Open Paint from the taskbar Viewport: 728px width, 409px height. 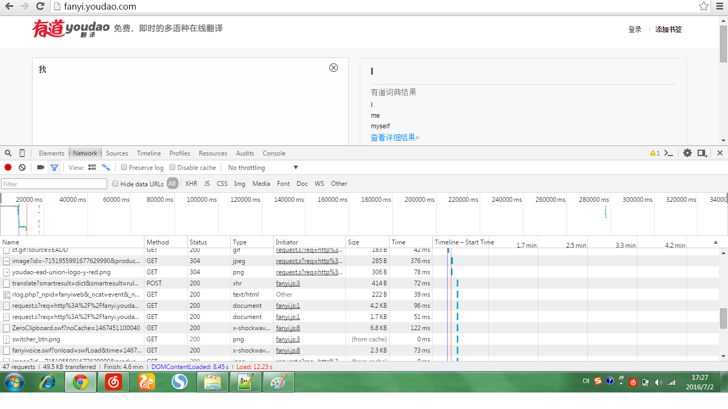[x=278, y=382]
